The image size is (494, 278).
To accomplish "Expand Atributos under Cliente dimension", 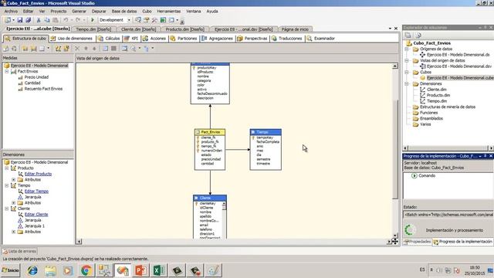I will 14,232.
